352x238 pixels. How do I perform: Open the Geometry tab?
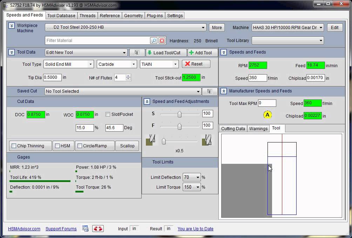click(133, 16)
